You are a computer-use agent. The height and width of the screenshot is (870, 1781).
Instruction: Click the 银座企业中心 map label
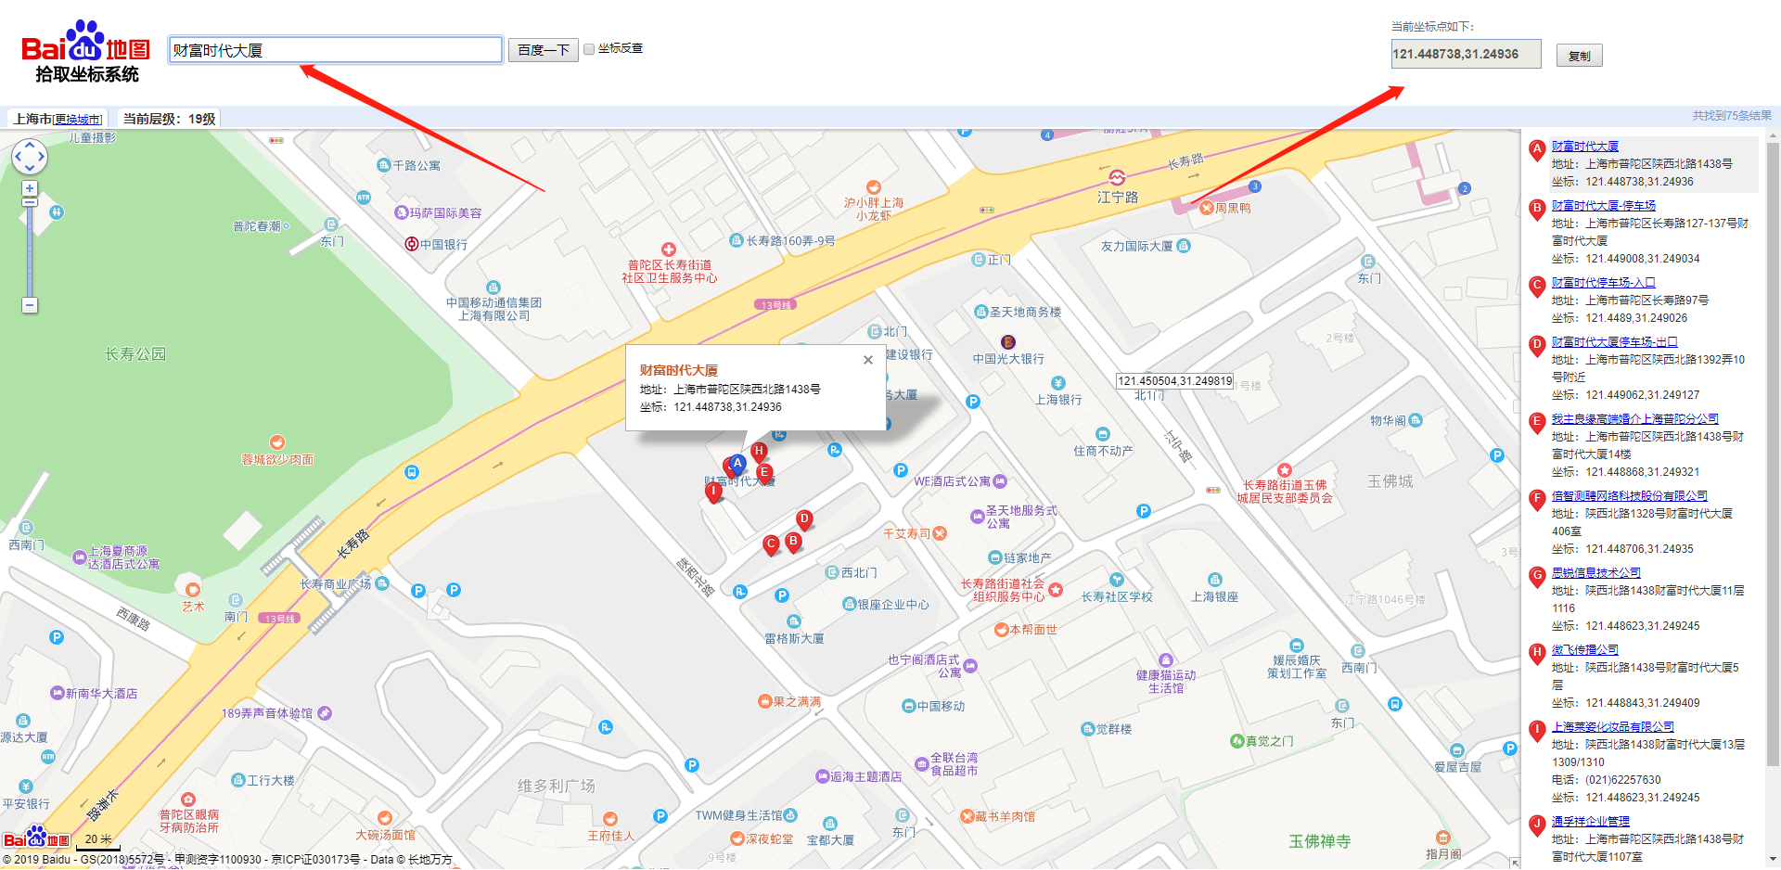pyautogui.click(x=893, y=605)
